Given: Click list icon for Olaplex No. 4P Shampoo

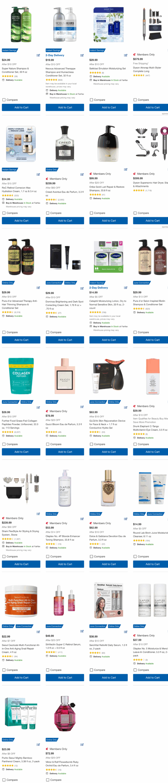Looking at the screenshot, I should click(x=82, y=519).
